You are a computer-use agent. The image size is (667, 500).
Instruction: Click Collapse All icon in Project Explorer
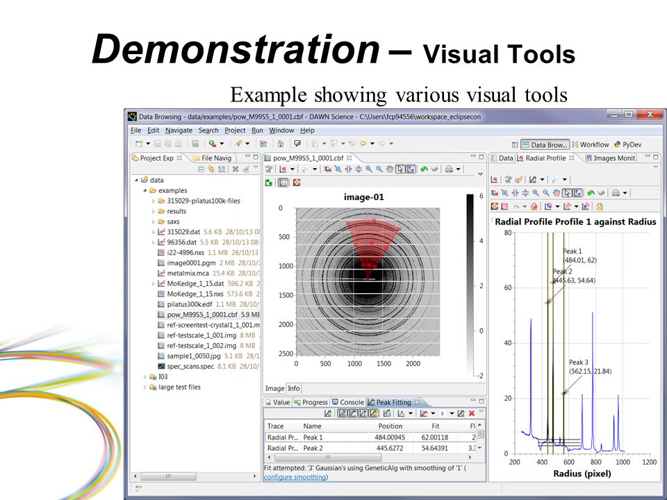coord(201,169)
